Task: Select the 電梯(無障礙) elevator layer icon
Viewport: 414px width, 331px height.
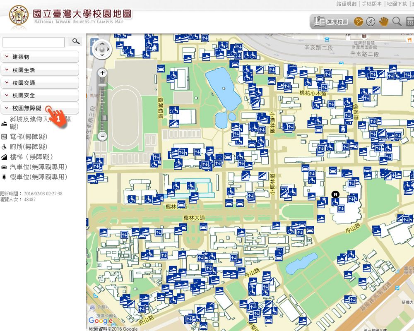Action: [x=5, y=137]
